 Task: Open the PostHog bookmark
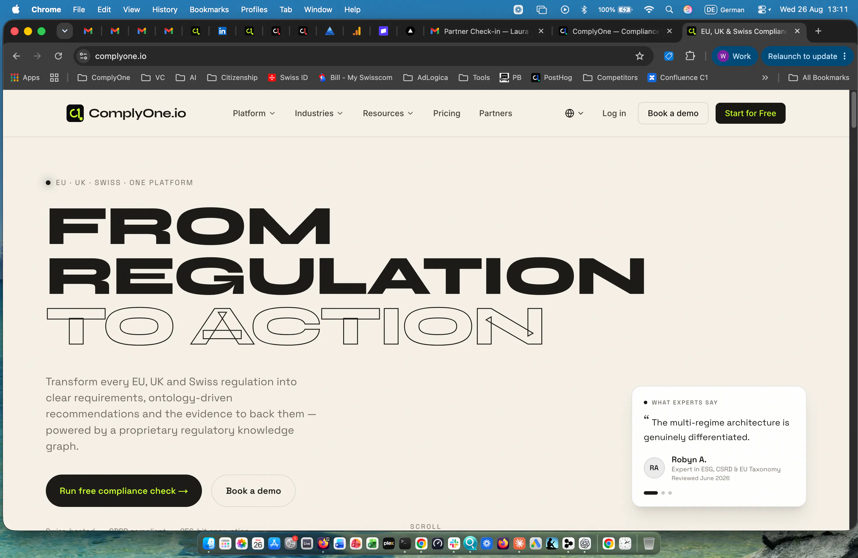tap(552, 78)
